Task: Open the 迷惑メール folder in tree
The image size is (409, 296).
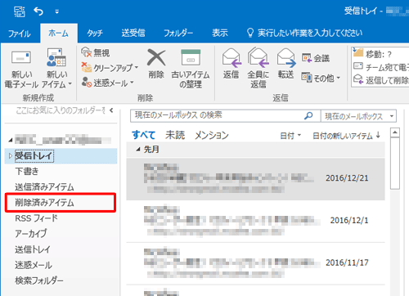Action: (x=34, y=265)
